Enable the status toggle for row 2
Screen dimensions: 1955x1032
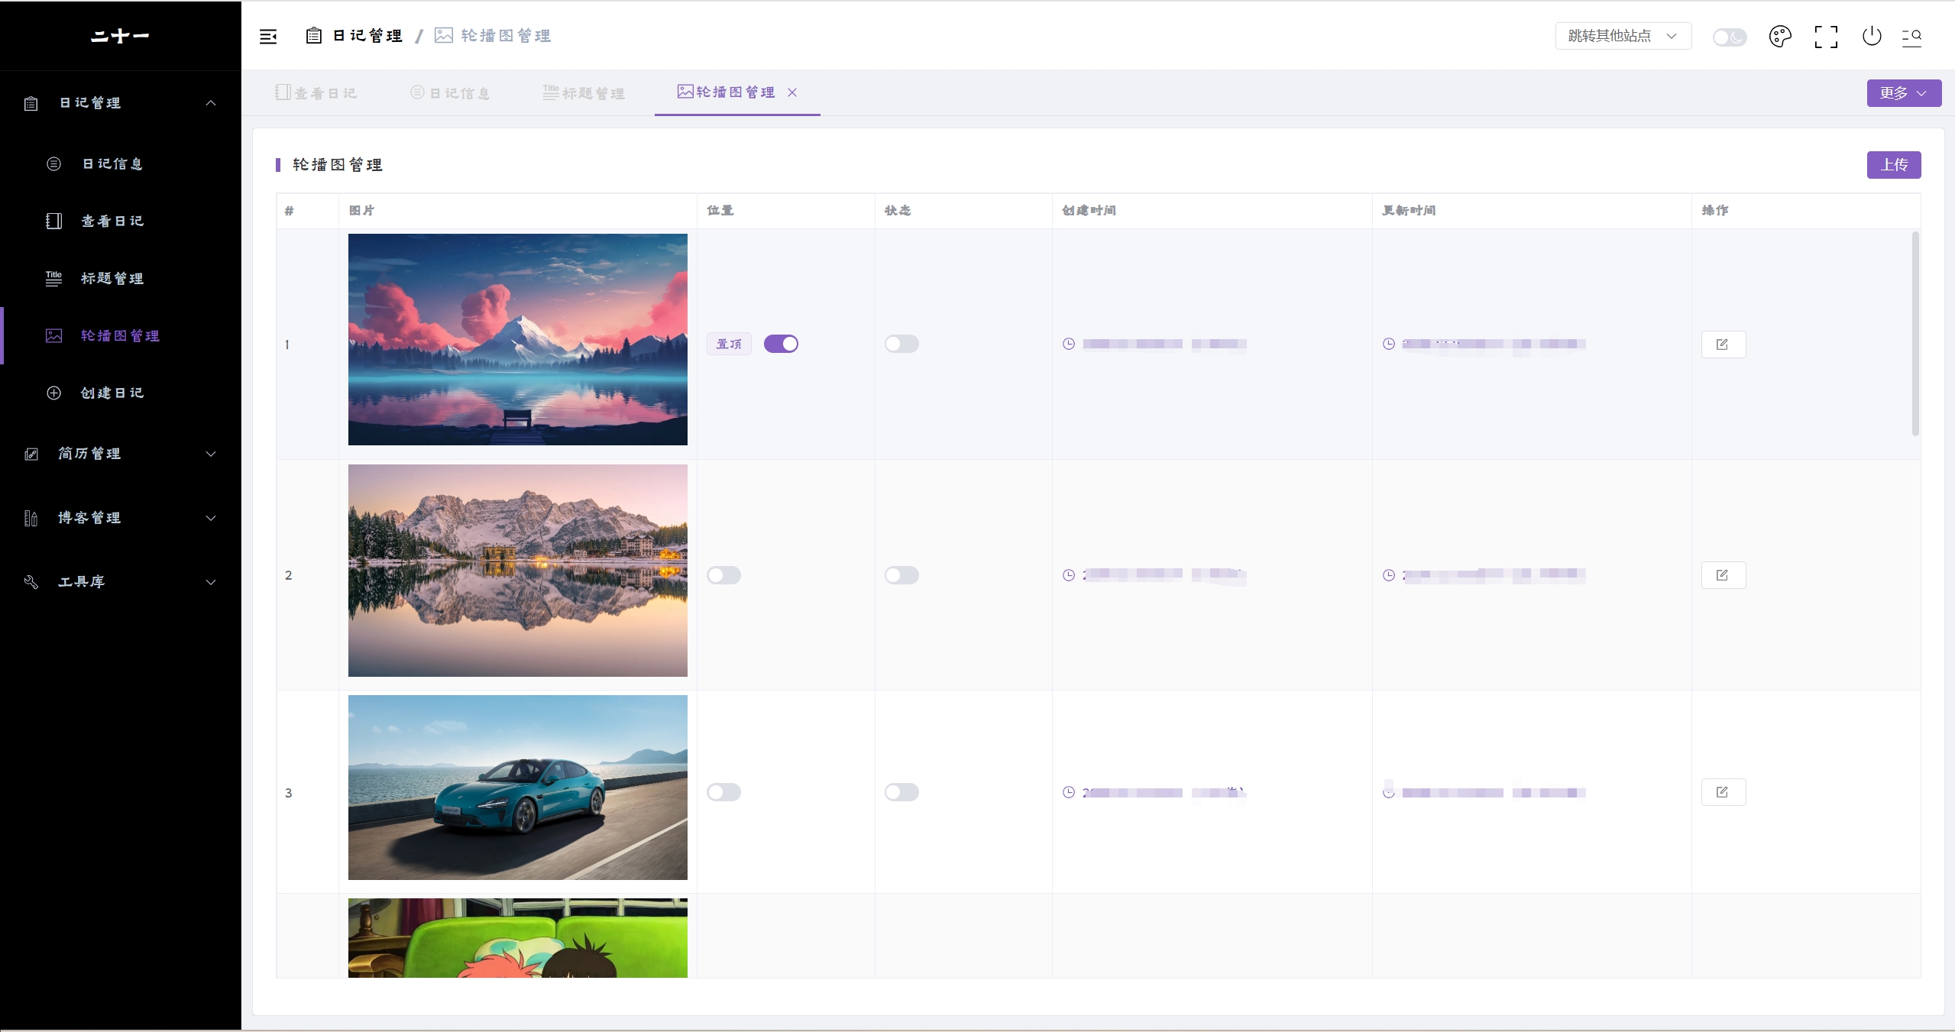pos(901,575)
